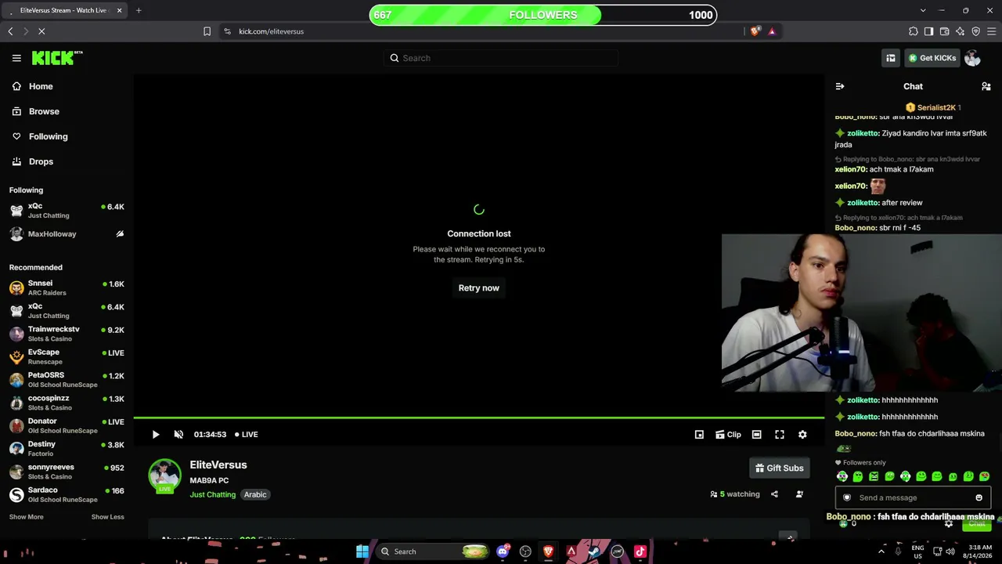Click the stream progress bar

click(x=478, y=418)
